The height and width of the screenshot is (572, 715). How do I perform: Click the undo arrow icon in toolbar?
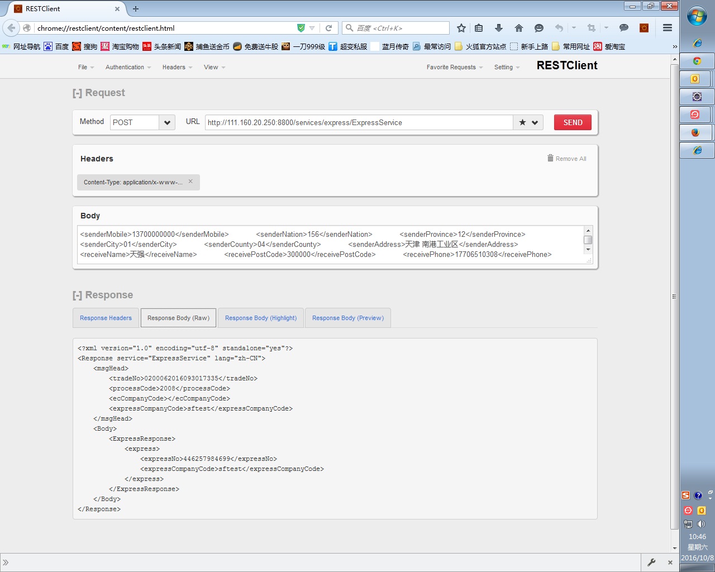(559, 28)
